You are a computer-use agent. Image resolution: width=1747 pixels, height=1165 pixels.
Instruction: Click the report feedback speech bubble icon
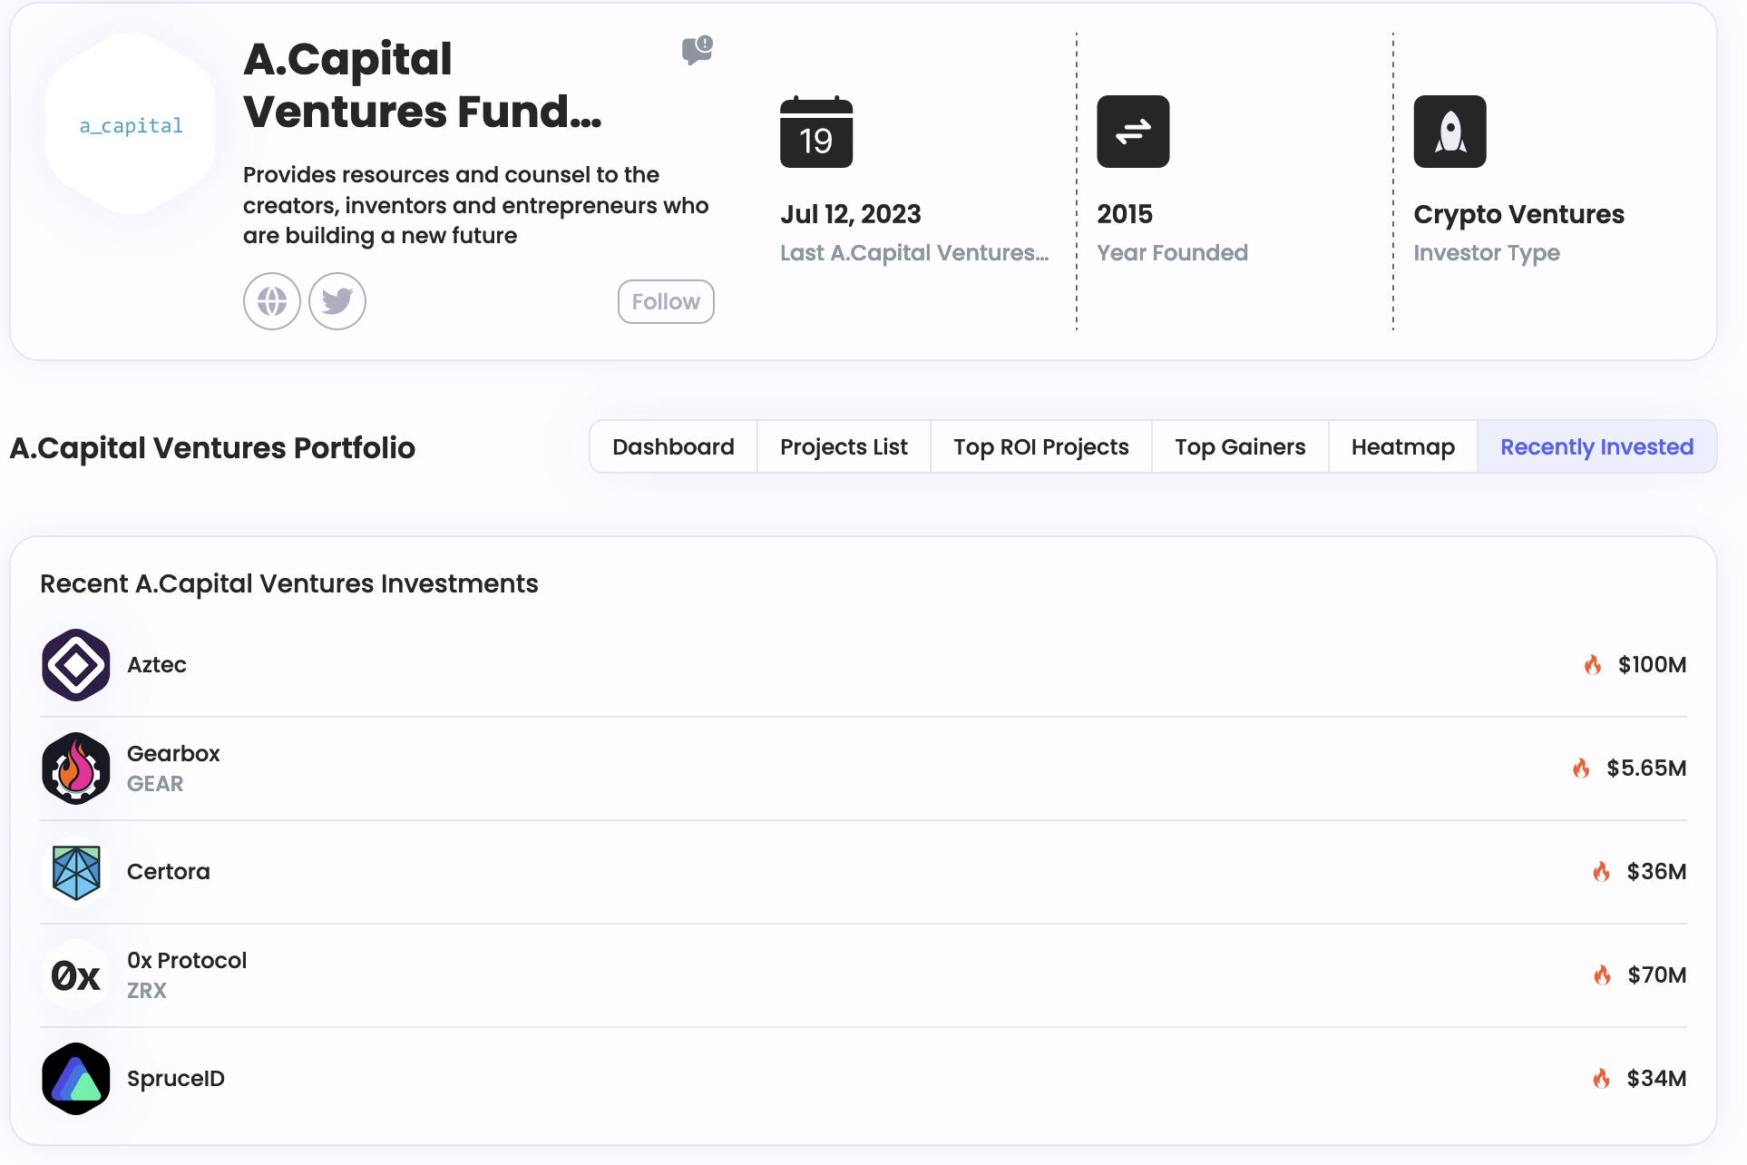(698, 50)
